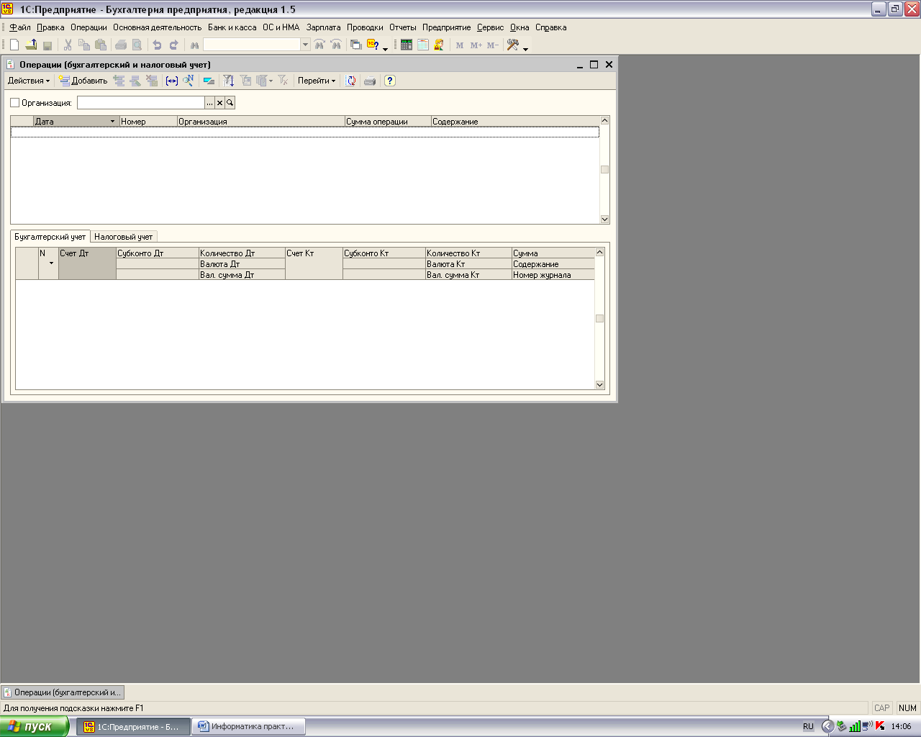Click the binoculars Find icon
The width and height of the screenshot is (921, 737).
(194, 45)
